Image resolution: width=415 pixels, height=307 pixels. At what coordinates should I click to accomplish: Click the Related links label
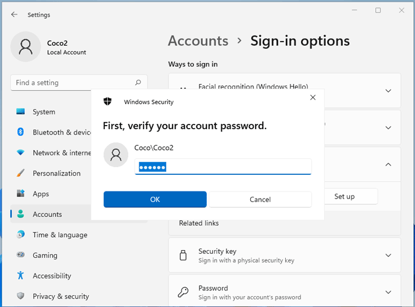pyautogui.click(x=199, y=223)
